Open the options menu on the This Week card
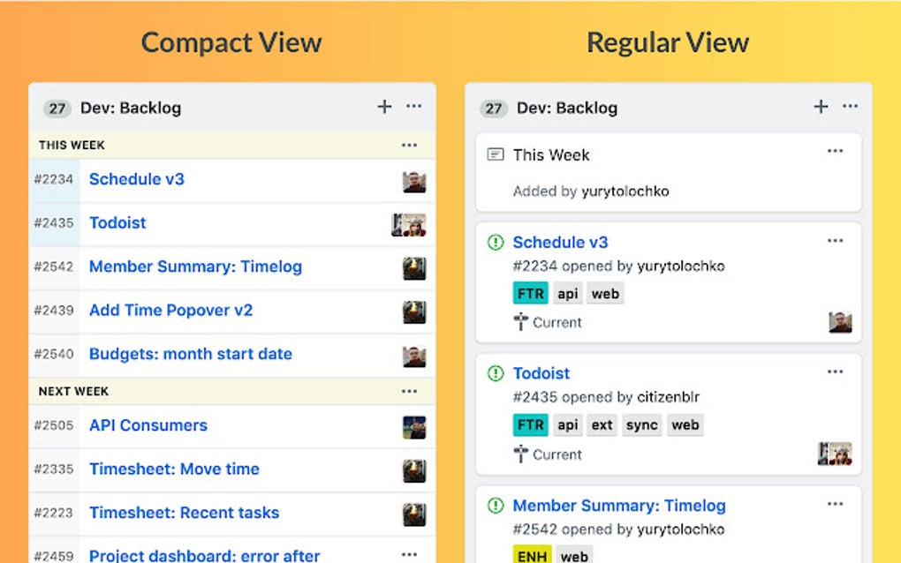This screenshot has width=901, height=563. (835, 149)
